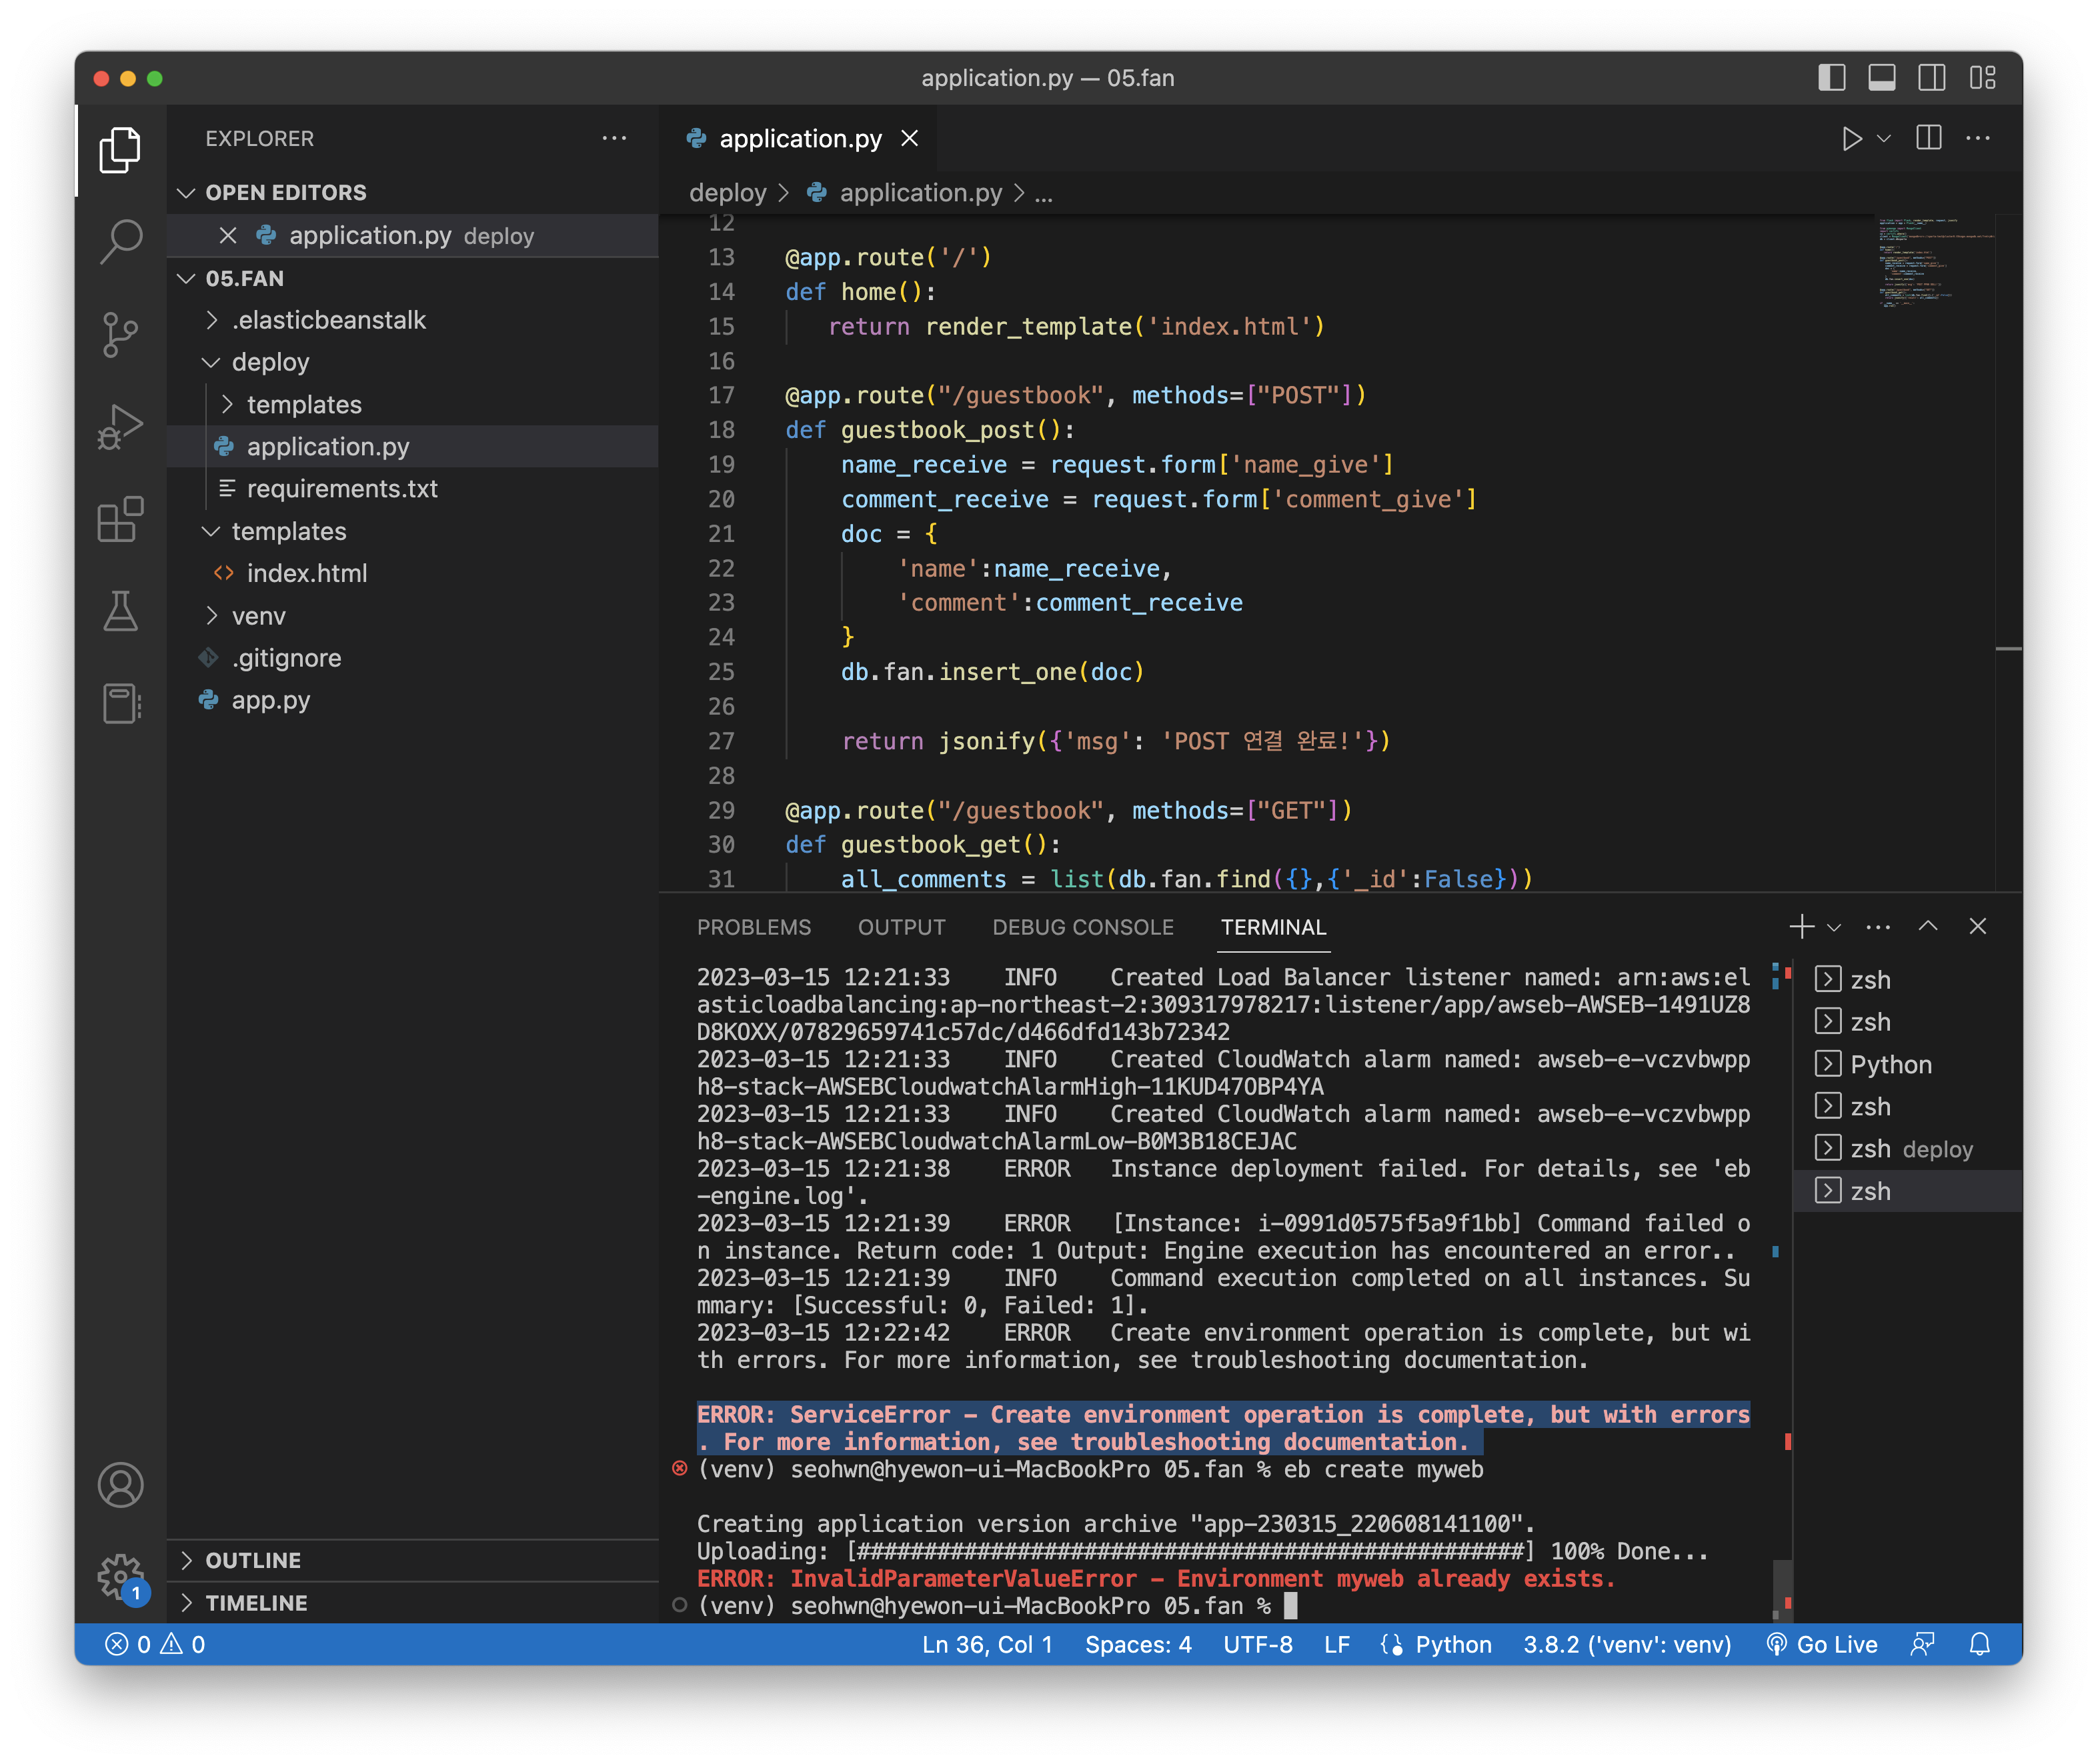2098x1764 pixels.
Task: Select the TERMINAL panel tab
Action: (x=1272, y=927)
